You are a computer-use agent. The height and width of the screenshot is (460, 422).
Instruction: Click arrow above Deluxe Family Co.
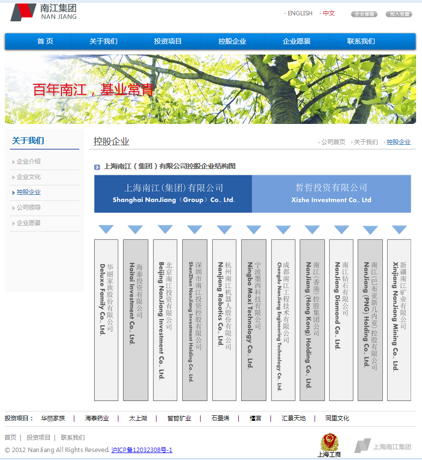pos(106,229)
